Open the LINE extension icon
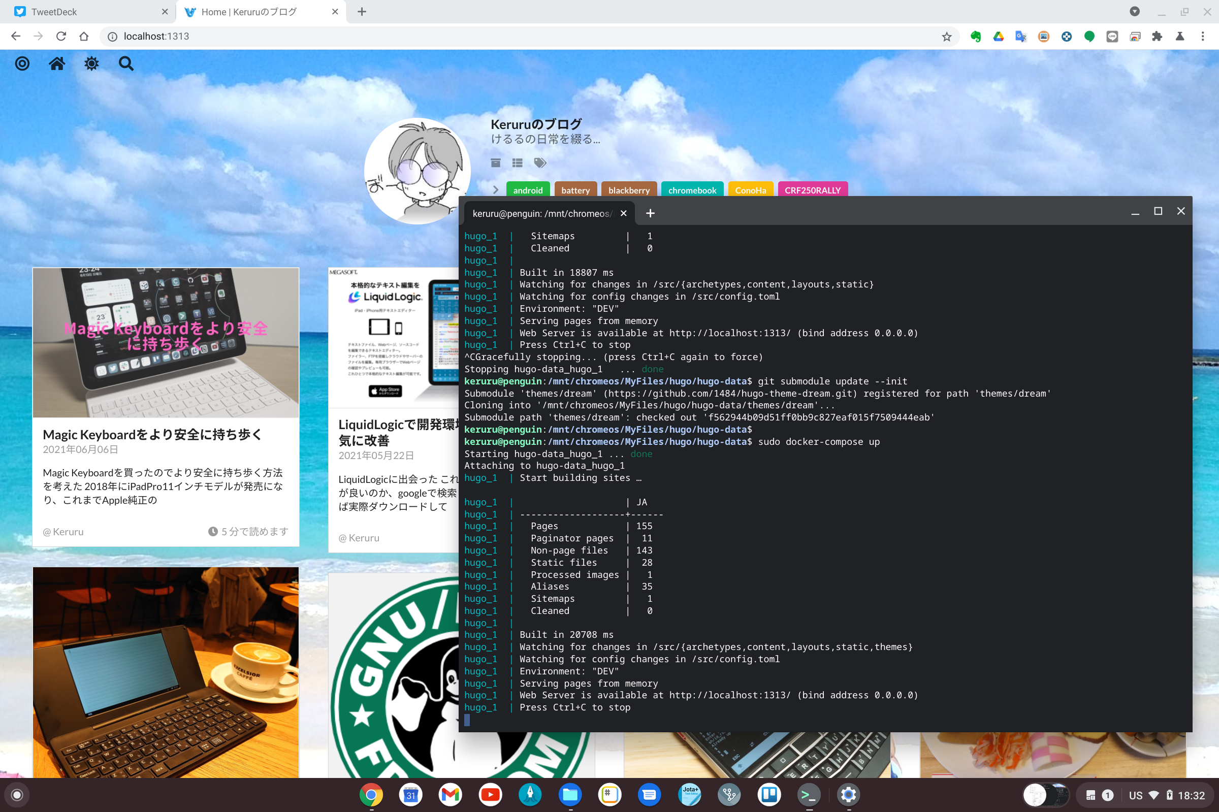This screenshot has height=812, width=1219. 1112,36
